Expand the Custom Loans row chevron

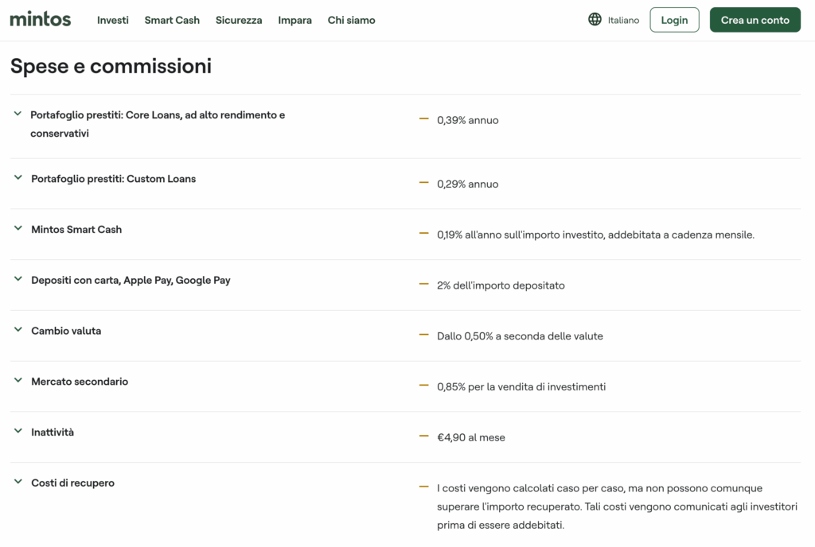(18, 178)
